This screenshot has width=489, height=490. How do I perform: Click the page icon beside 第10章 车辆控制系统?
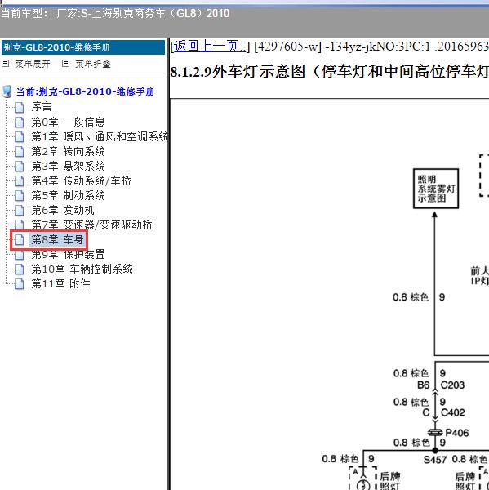click(x=20, y=269)
